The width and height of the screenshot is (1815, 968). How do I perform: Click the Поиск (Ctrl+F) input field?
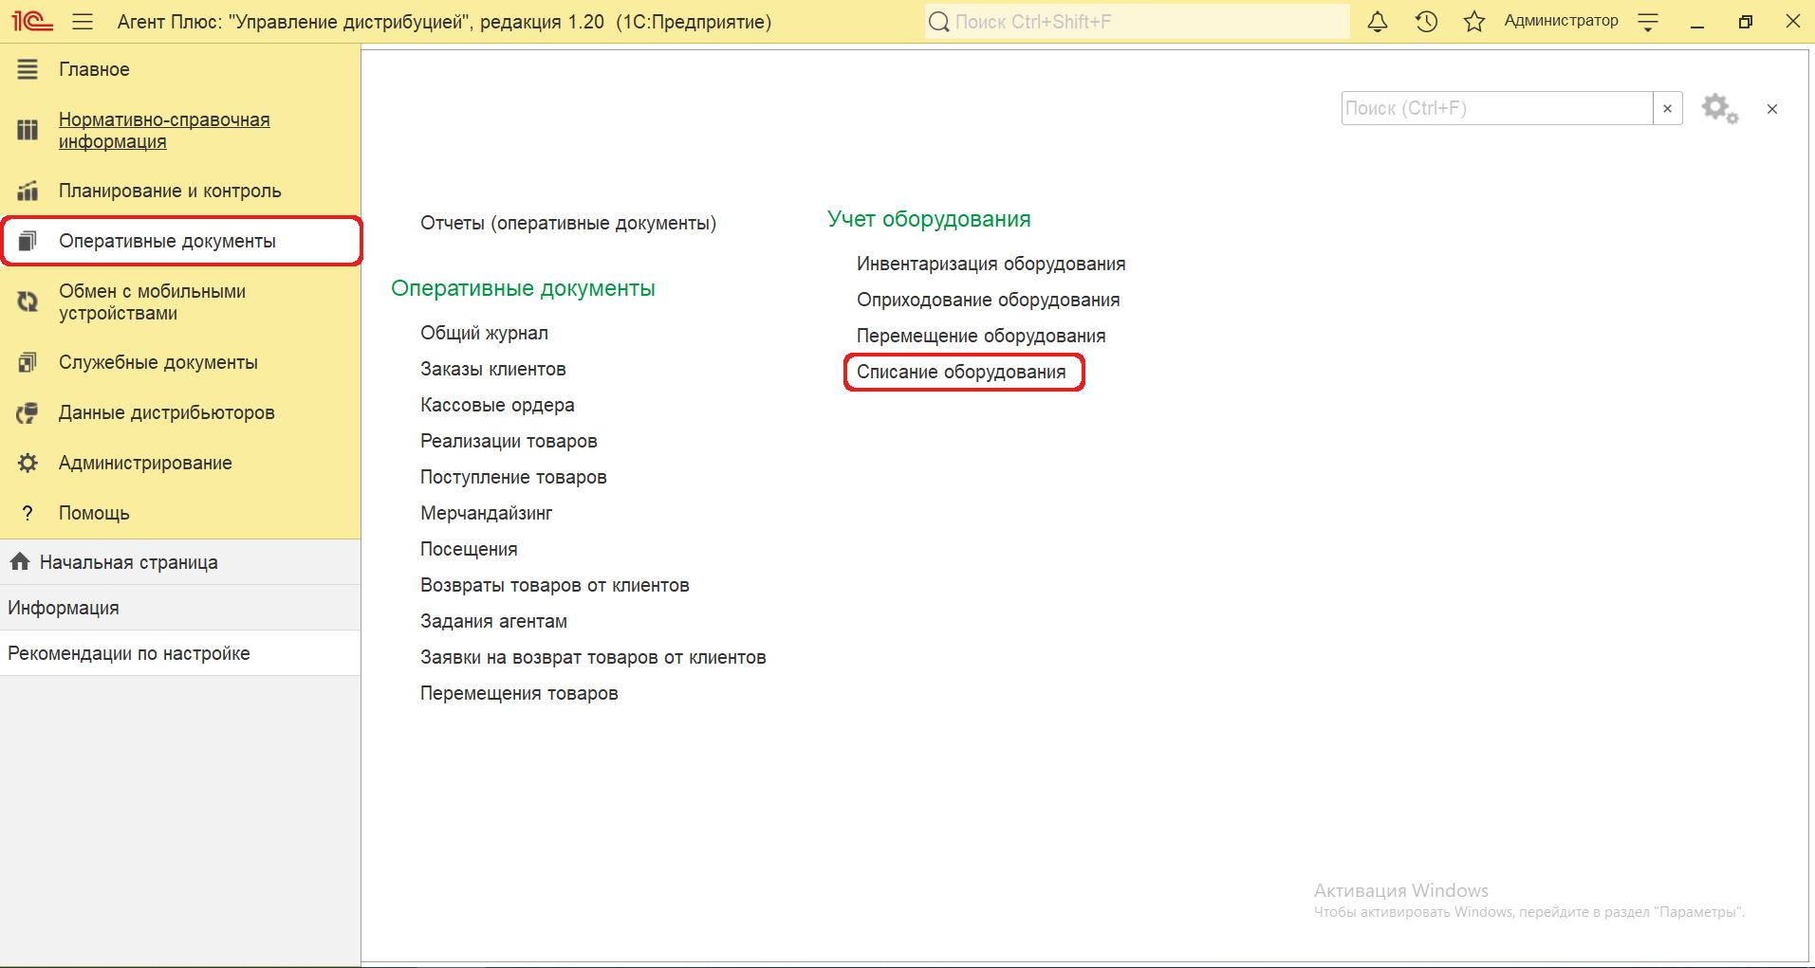pyautogui.click(x=1495, y=109)
